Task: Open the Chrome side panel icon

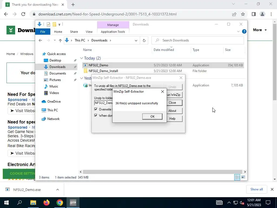Action: [x=254, y=14]
